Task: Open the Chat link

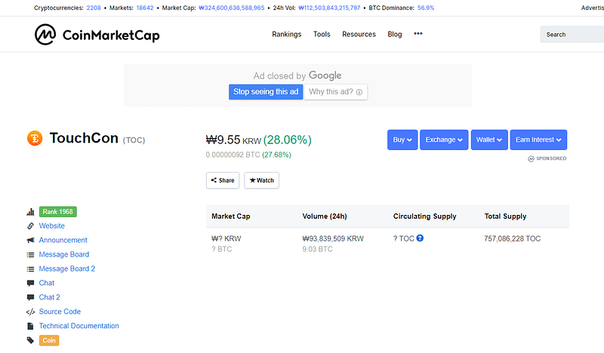Action: (47, 283)
